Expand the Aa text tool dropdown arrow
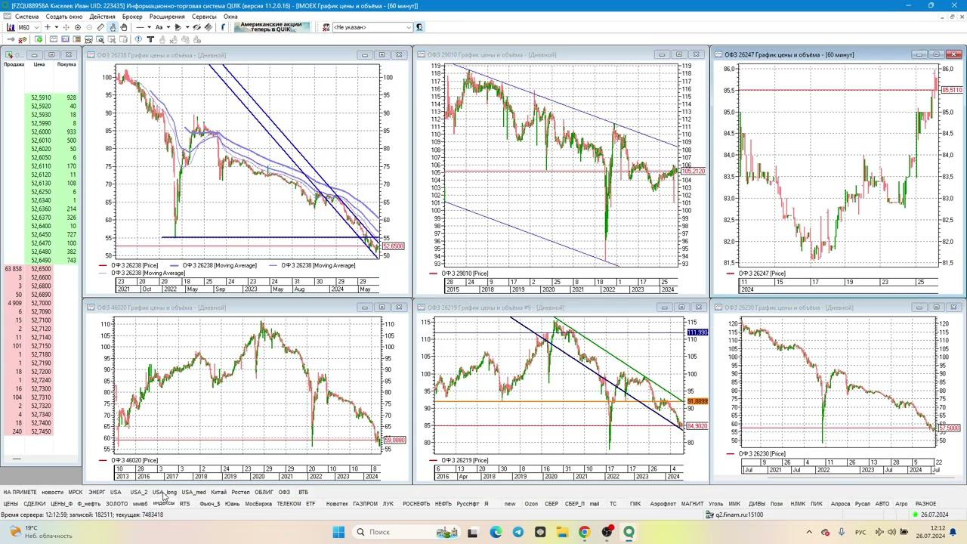Image resolution: width=967 pixels, height=544 pixels. (168, 27)
